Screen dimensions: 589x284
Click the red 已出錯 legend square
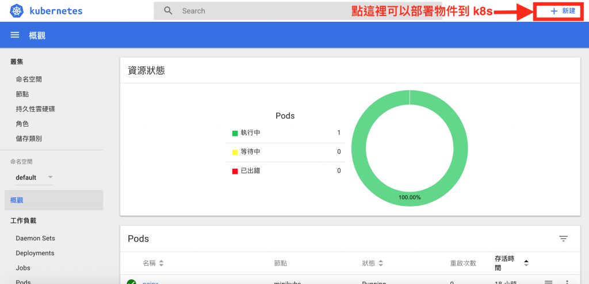coord(235,171)
